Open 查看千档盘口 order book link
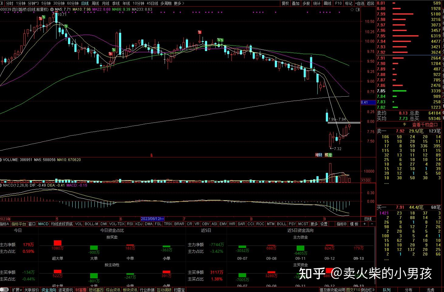444x292 pixels. point(425,125)
